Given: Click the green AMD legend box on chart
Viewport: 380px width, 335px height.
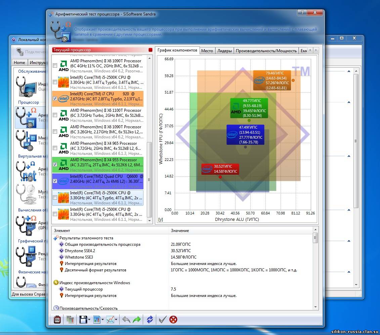Looking at the screenshot, I should (x=249, y=108).
